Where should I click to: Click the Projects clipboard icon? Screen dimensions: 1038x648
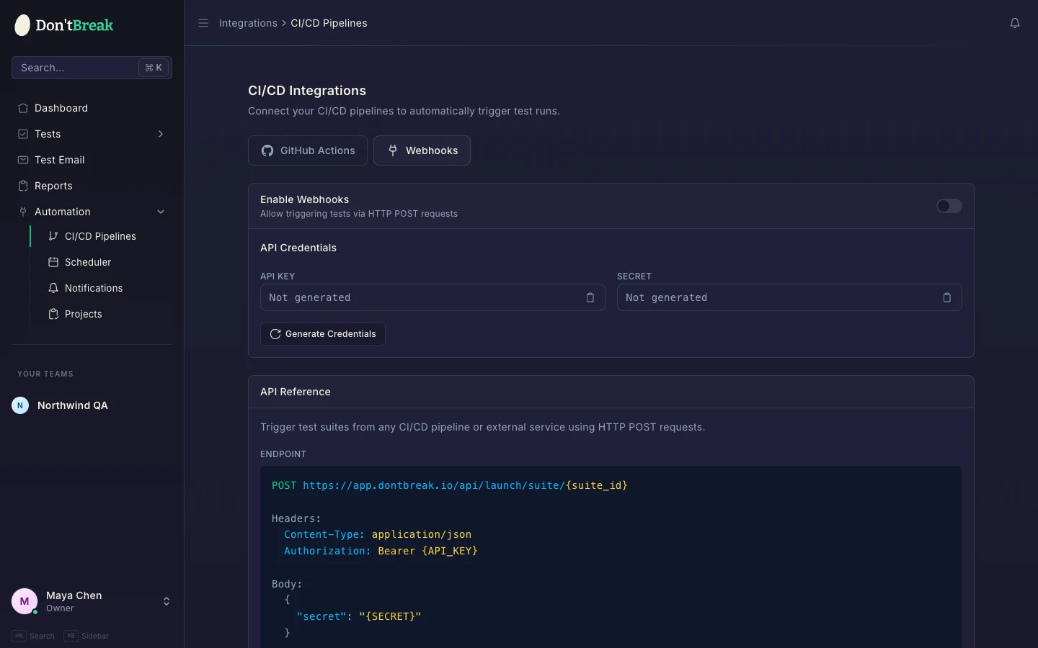click(x=53, y=314)
